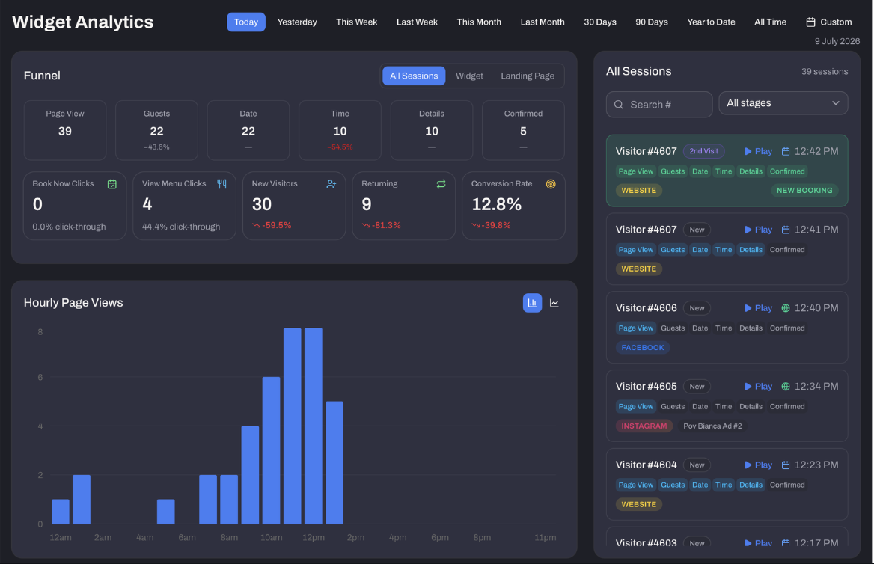Open the Custom date range picker
Viewport: 874px width, 564px height.
point(829,22)
